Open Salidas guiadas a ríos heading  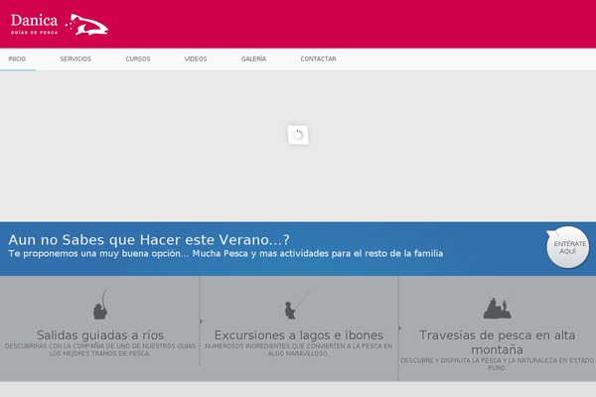100,335
